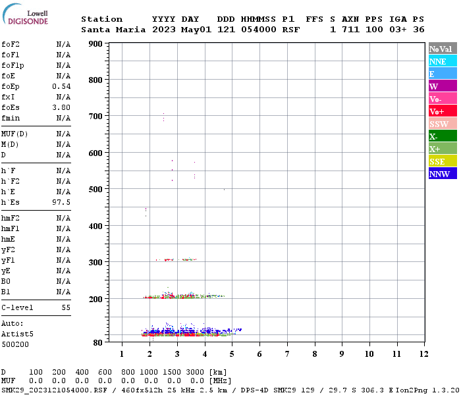
Task: Click the 80 km height axis label
Action: point(98,343)
